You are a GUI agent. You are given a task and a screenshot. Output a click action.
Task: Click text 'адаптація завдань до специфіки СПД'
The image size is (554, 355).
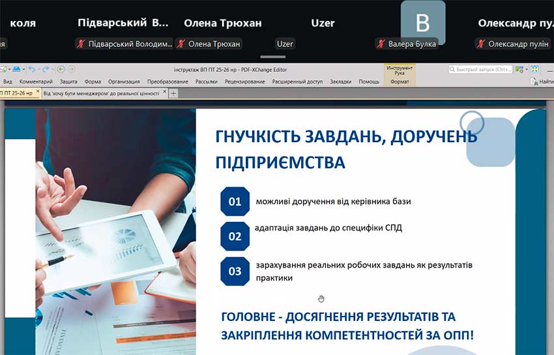pos(328,228)
